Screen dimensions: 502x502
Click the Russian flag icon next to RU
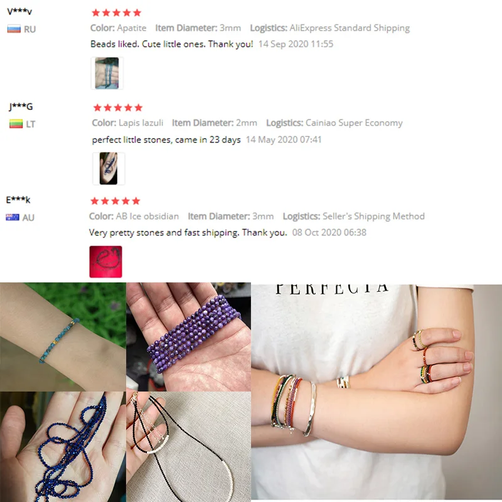pos(14,29)
